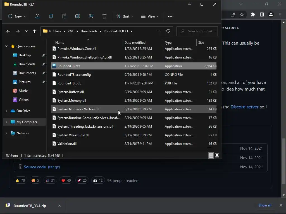Expand the My Computer tree node
Image resolution: width=286 pixels, height=214 pixels.
pos(6,122)
